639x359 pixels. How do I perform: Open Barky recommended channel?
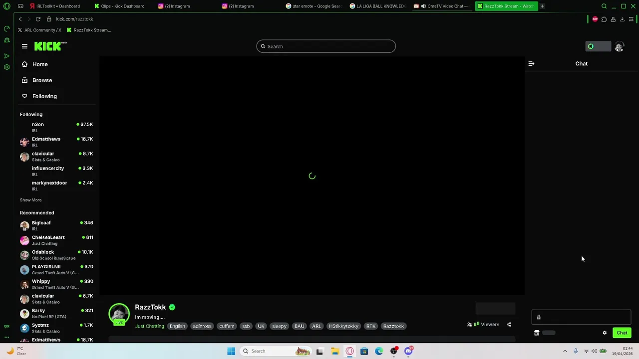(x=56, y=313)
